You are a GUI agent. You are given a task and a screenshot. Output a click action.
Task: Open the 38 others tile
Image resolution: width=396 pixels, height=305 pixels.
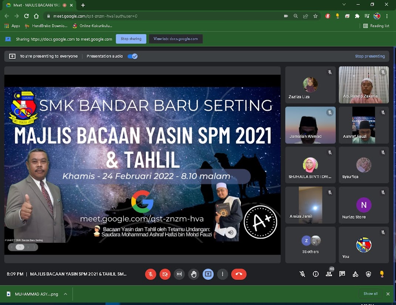point(310,245)
